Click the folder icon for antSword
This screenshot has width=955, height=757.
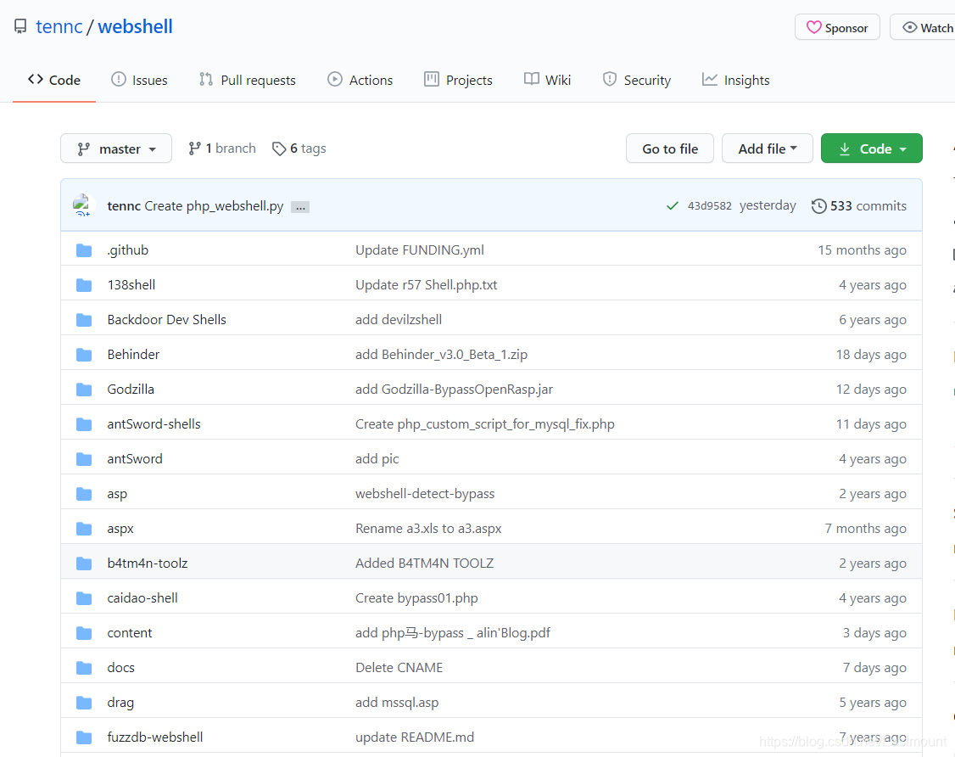pos(84,459)
